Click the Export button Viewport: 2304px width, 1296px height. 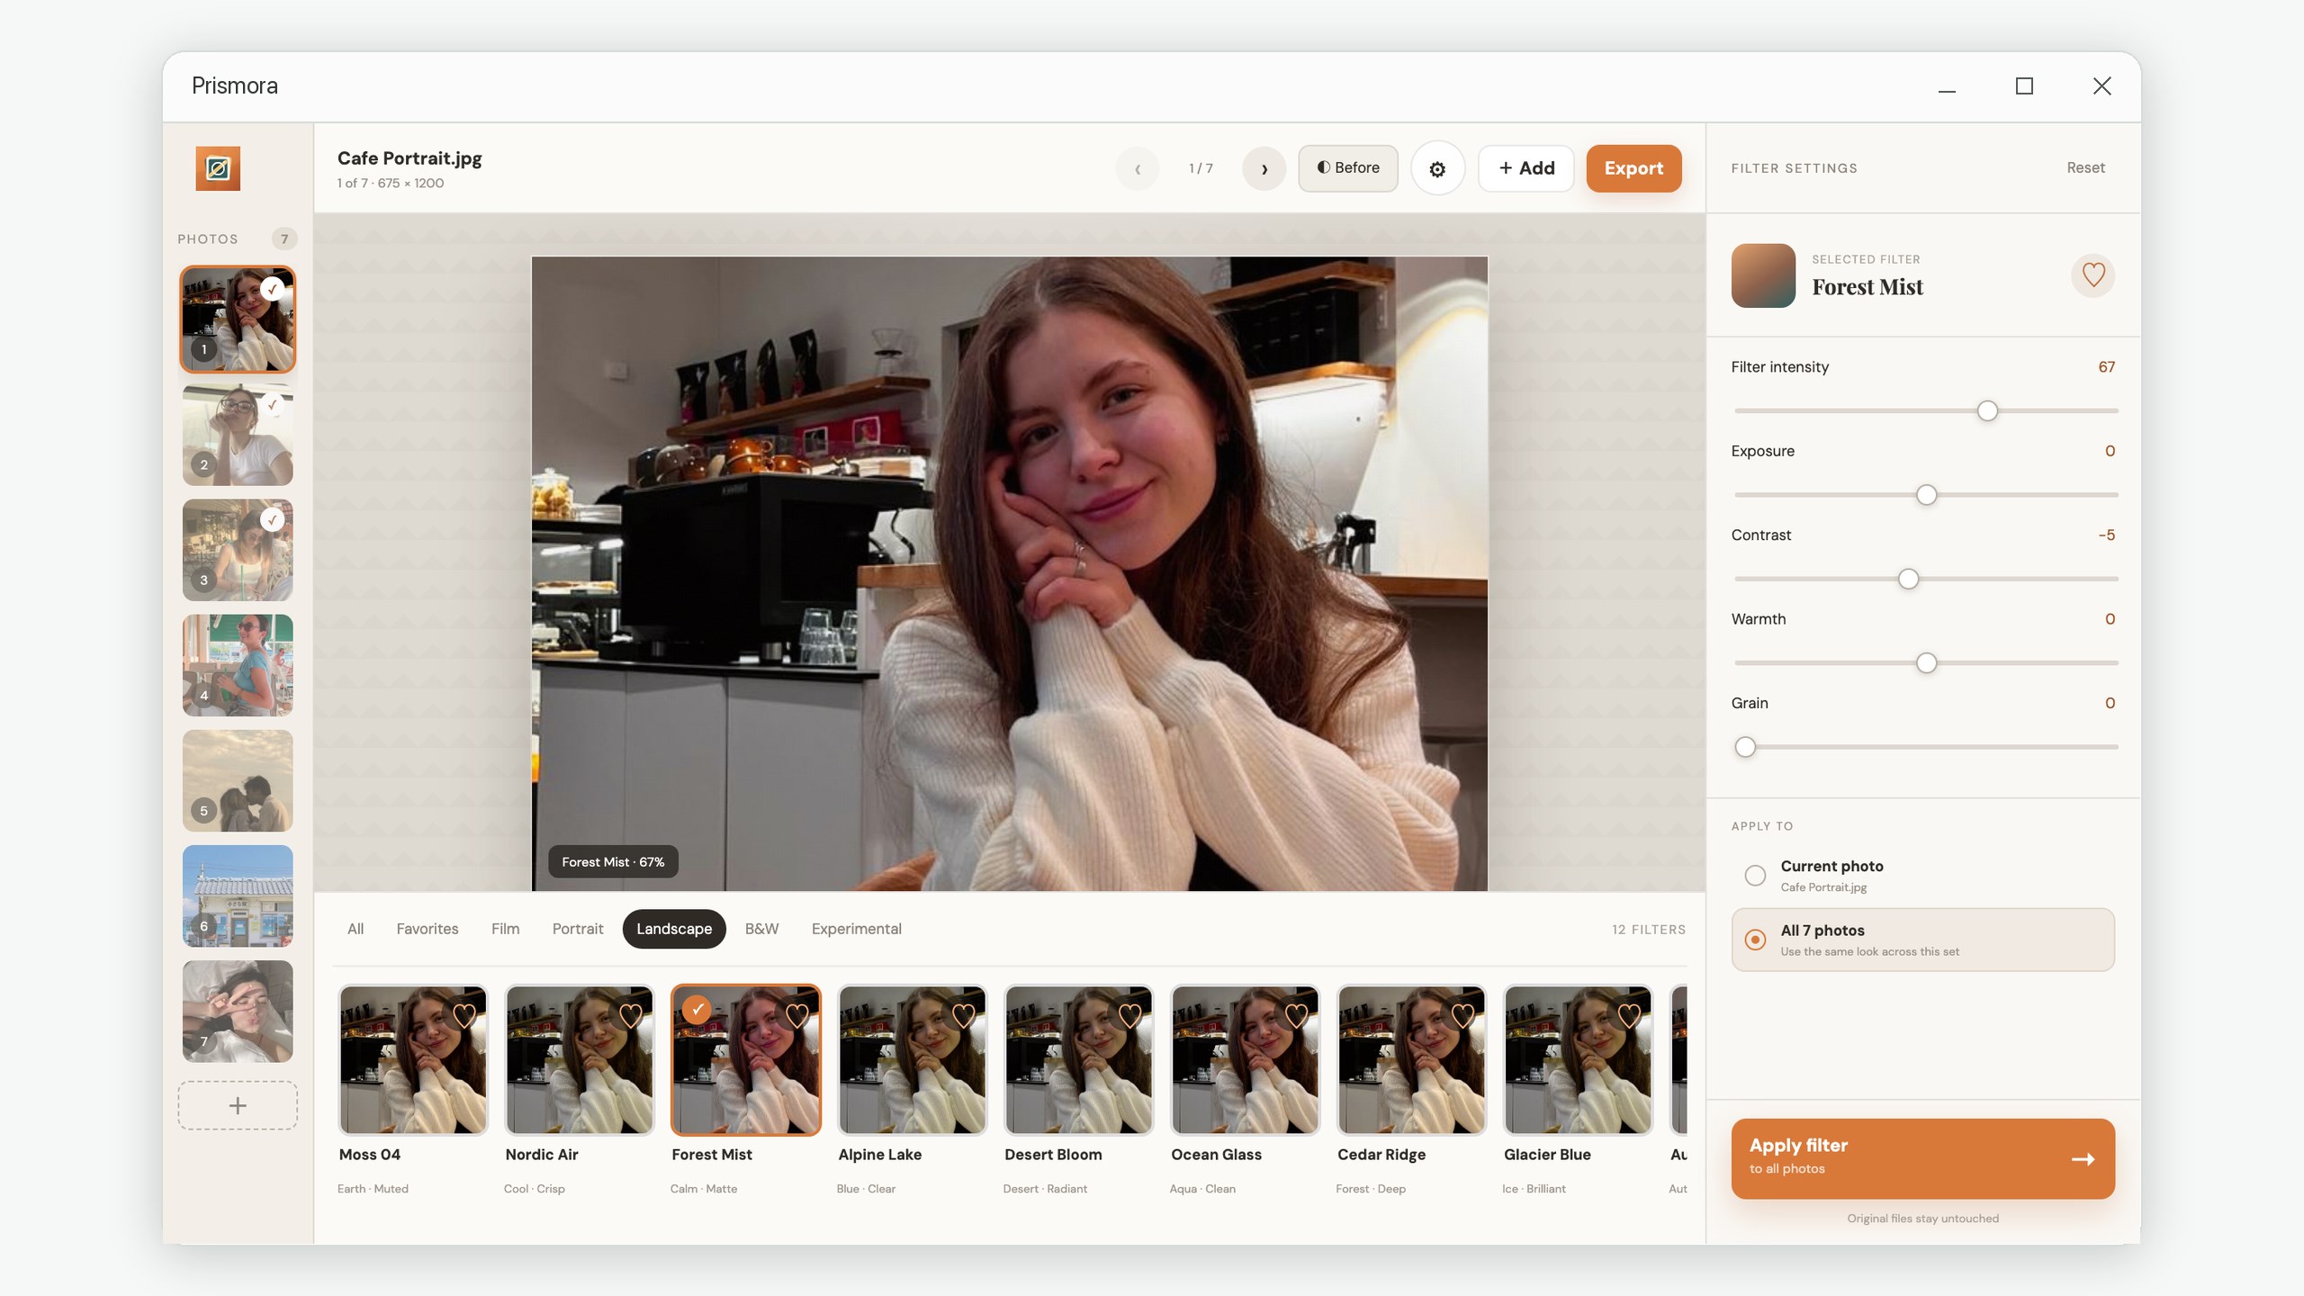pos(1633,168)
